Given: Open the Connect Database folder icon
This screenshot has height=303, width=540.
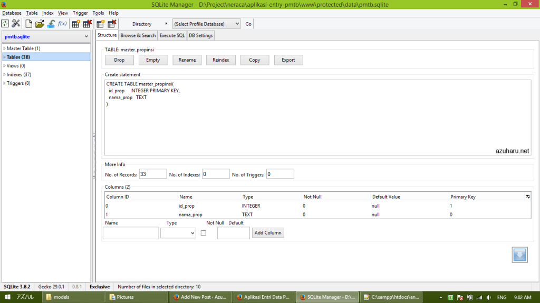Looking at the screenshot, I should point(40,24).
